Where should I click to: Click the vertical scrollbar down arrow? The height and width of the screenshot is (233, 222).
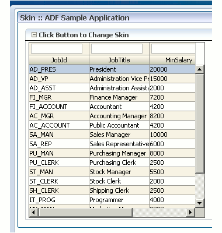200,203
